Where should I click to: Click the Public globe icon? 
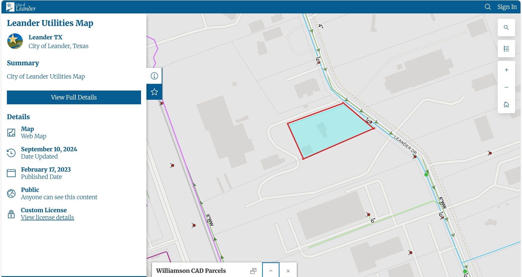(11, 193)
